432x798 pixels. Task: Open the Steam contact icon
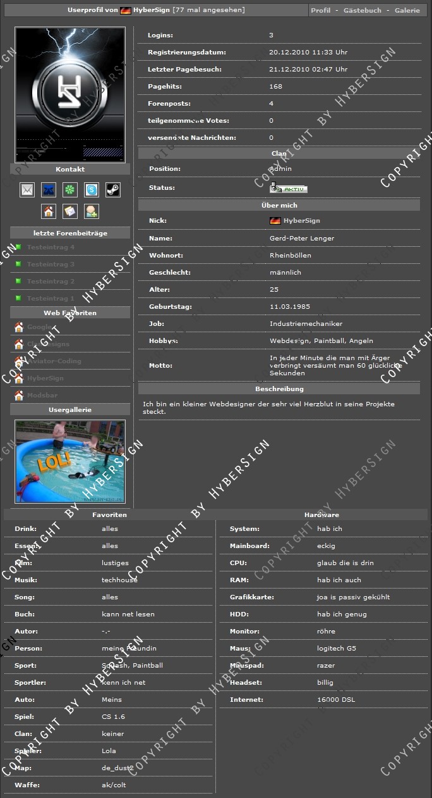pos(112,190)
